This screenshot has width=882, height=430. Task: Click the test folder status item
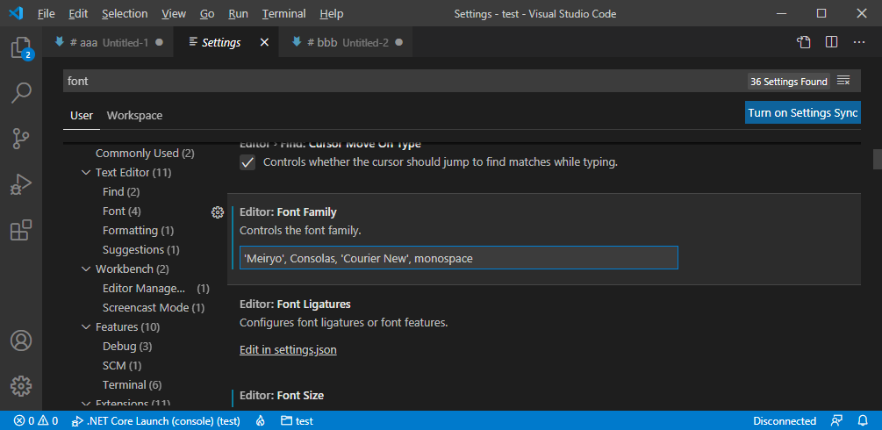297,421
